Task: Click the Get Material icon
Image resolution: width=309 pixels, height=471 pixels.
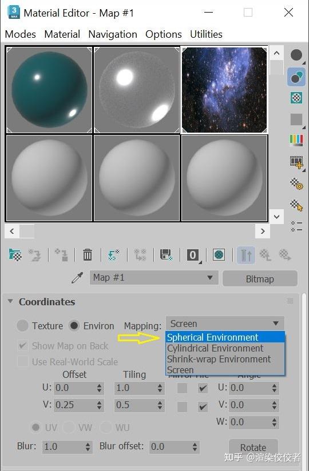Action: pos(15,255)
